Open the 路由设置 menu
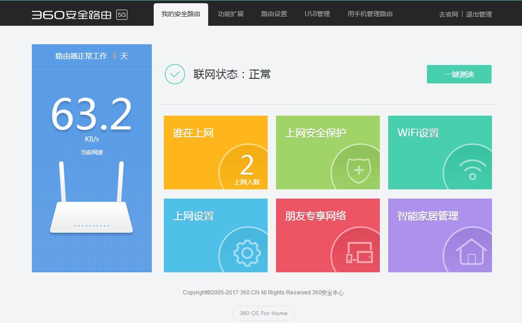Image resolution: width=522 pixels, height=323 pixels. (x=274, y=14)
